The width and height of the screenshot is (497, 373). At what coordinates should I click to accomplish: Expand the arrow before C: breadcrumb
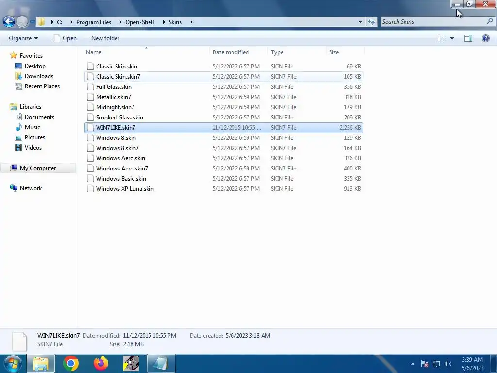[x=52, y=22]
